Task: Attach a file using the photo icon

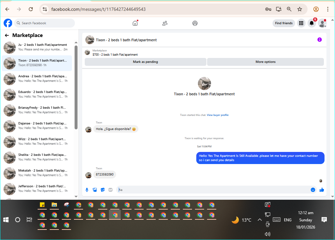Action: click(95, 190)
